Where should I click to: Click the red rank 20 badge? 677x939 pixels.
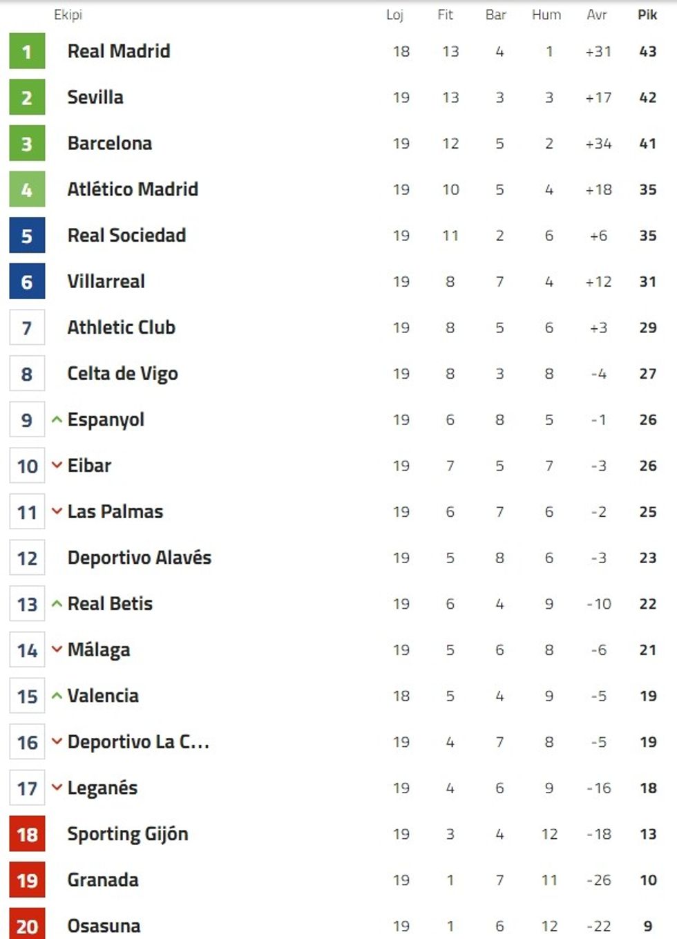tap(27, 925)
